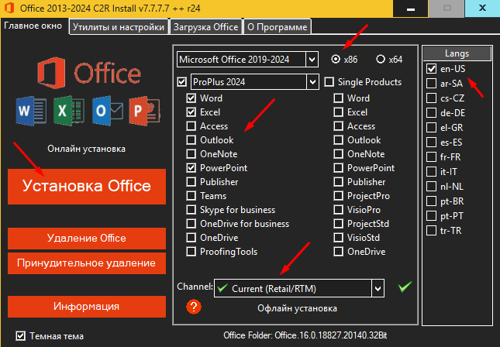Check the it-IT language checkbox
Screen dimensions: 500x347
click(432, 172)
